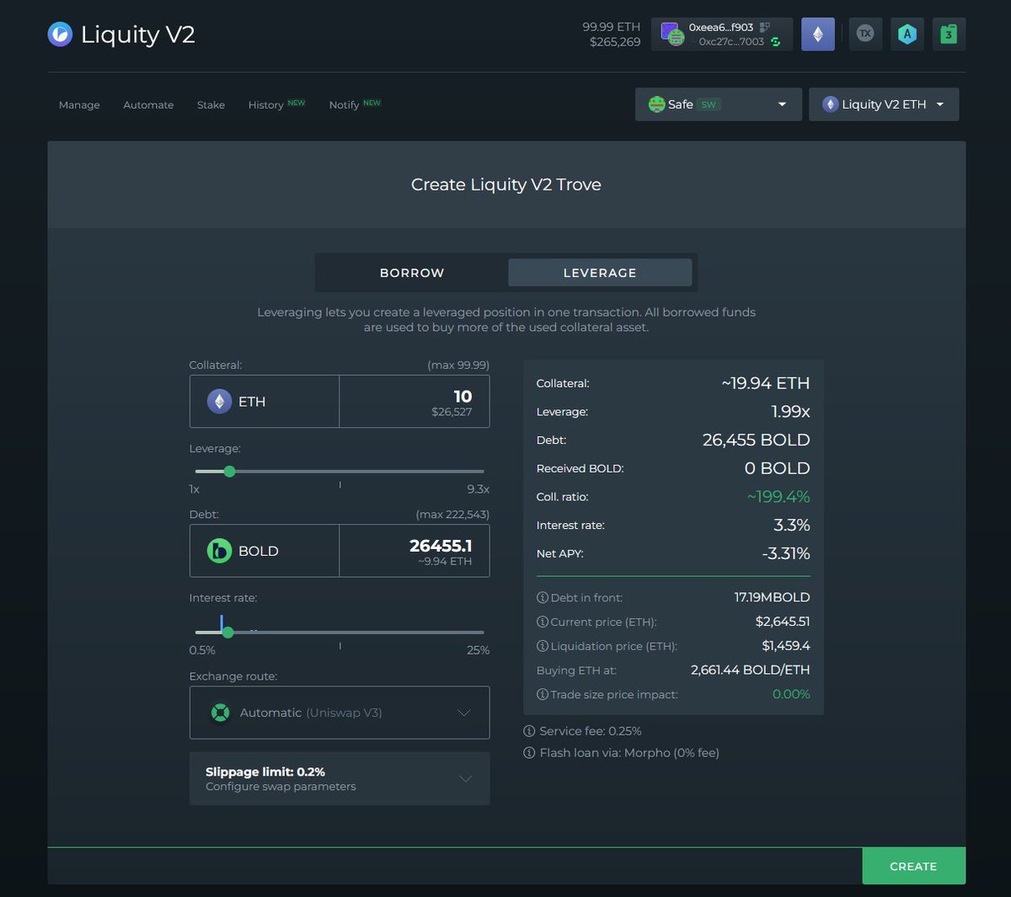Click the info icon next to Current price (ETH)
Image resolution: width=1011 pixels, height=897 pixels.
click(542, 622)
